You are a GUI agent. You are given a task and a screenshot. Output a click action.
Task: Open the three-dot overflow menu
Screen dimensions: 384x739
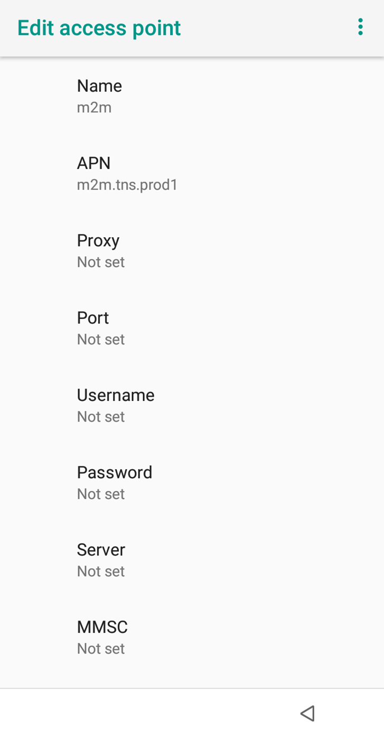360,27
